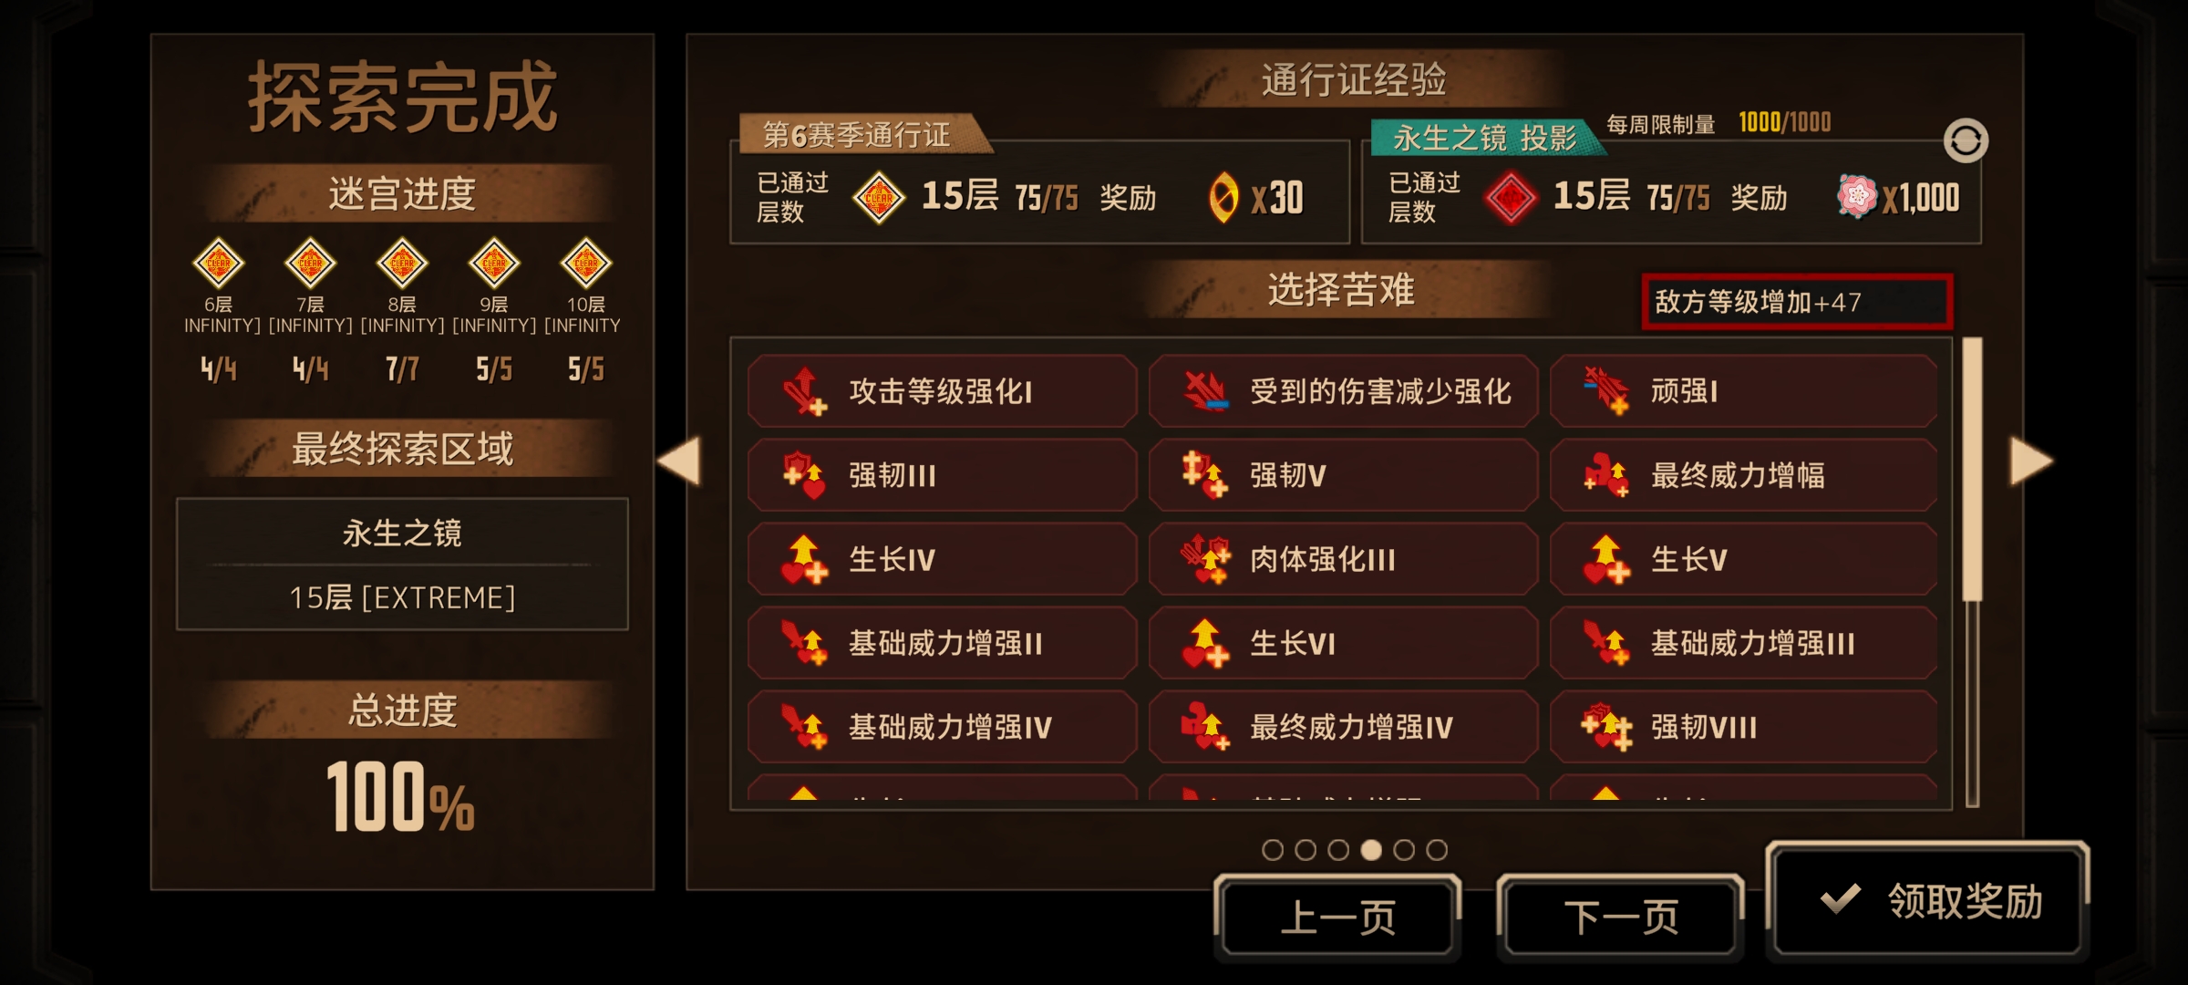This screenshot has width=2188, height=985.
Task: Click the affliction list vertical scrollbar
Action: (1972, 572)
